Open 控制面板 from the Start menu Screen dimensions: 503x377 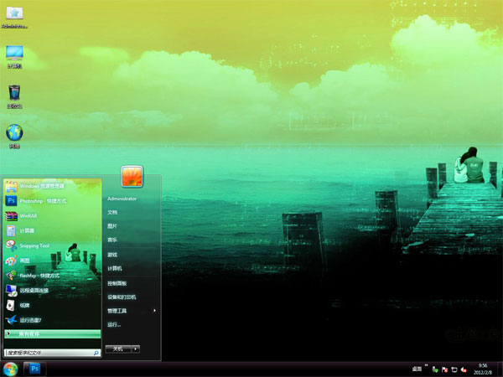pyautogui.click(x=116, y=283)
